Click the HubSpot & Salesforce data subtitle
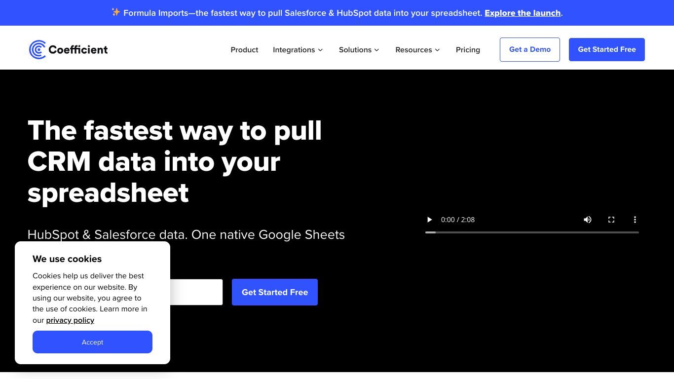 [x=186, y=234]
